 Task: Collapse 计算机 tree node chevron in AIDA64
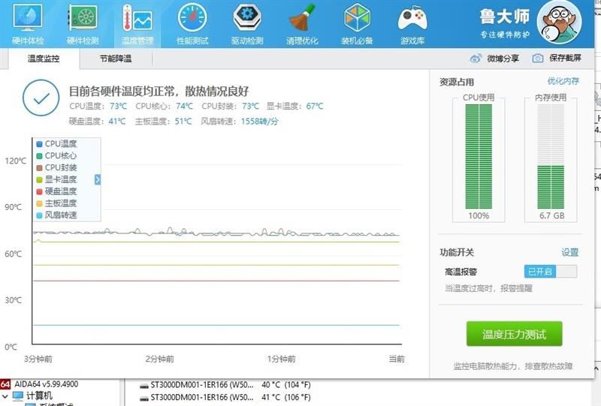click(x=5, y=396)
